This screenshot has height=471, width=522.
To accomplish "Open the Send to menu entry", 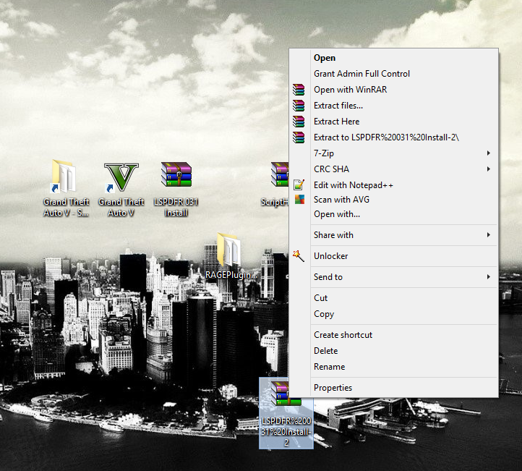I will [x=393, y=277].
